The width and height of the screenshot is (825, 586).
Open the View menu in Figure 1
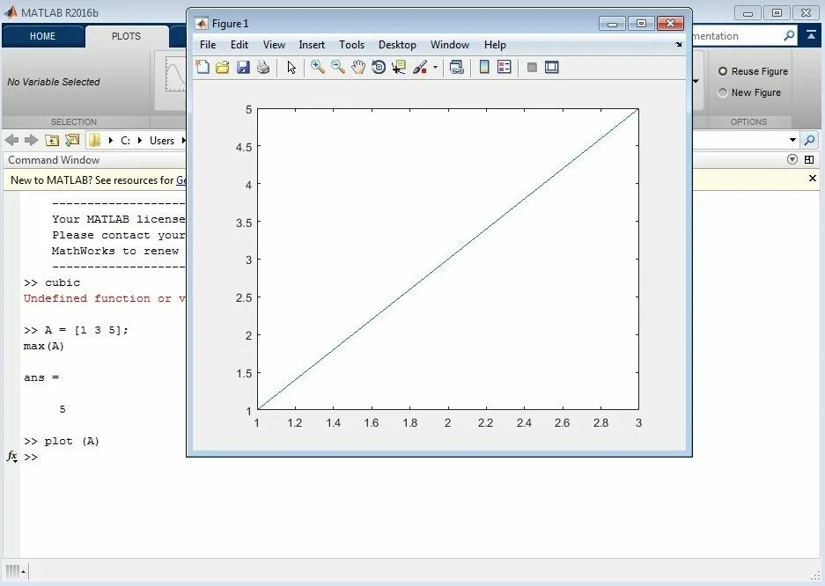(x=274, y=45)
